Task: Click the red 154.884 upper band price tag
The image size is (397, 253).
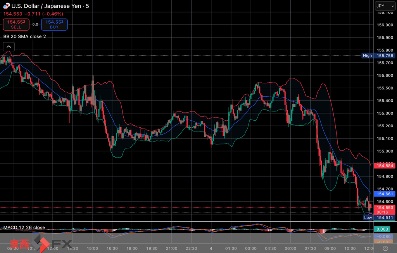Action: [x=383, y=166]
